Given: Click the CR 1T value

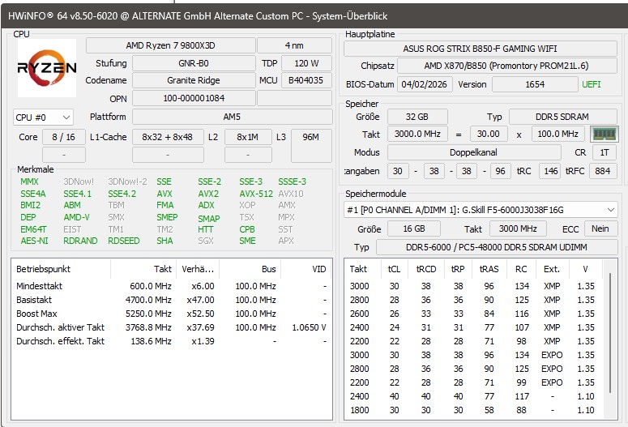Looking at the screenshot, I should click(x=605, y=152).
